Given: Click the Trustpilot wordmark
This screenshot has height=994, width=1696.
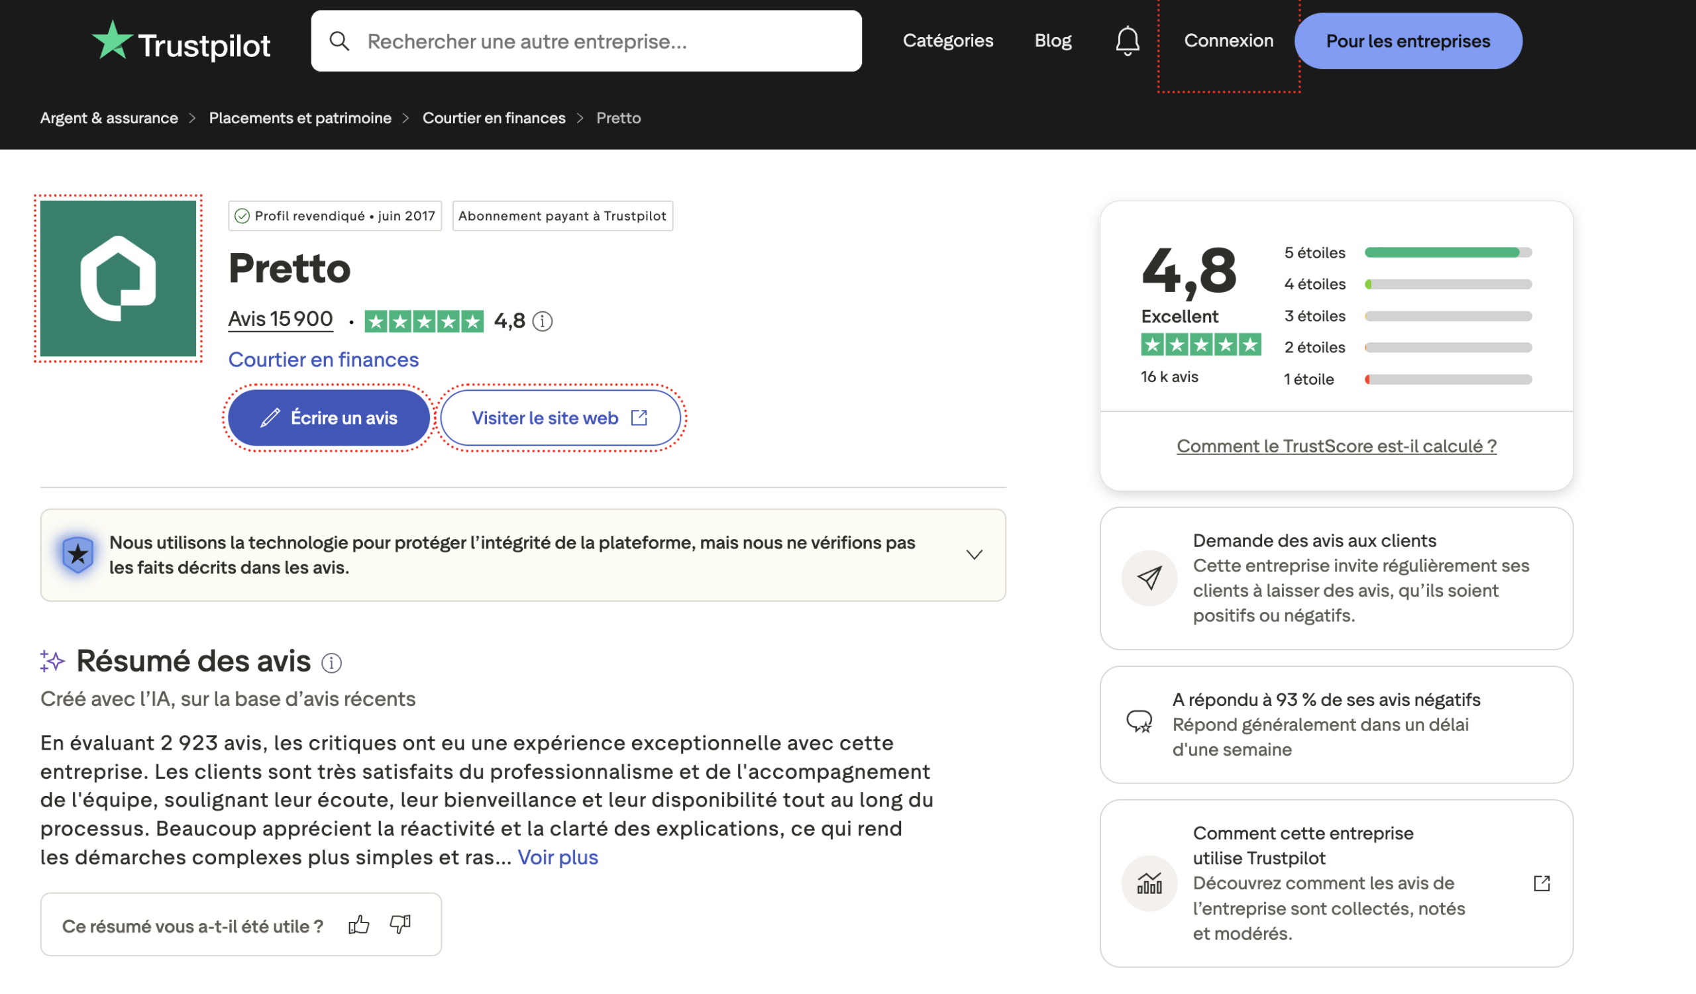Looking at the screenshot, I should pos(204,45).
